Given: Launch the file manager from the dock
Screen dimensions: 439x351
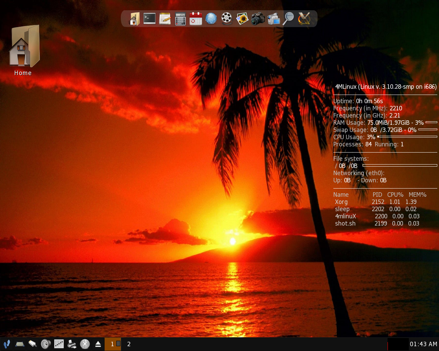Looking at the screenshot, I should pos(134,19).
